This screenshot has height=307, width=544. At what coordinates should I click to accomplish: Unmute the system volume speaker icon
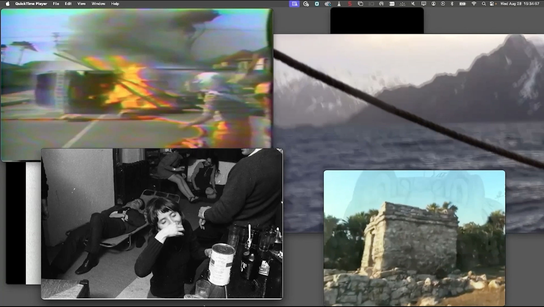click(413, 4)
